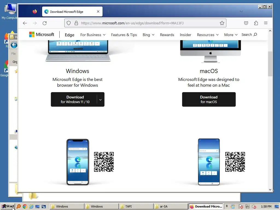Open the Windows Start menu

[8, 206]
